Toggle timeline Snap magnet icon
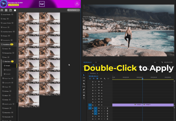The image size is (176, 121). coord(94,79)
